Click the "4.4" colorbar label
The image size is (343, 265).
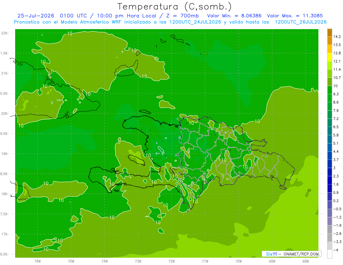tap(336, 152)
